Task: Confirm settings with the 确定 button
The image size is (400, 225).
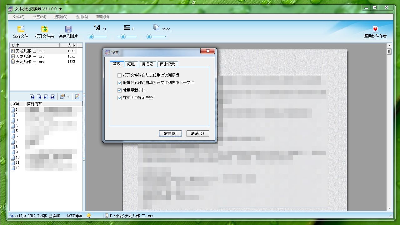Action: 170,133
